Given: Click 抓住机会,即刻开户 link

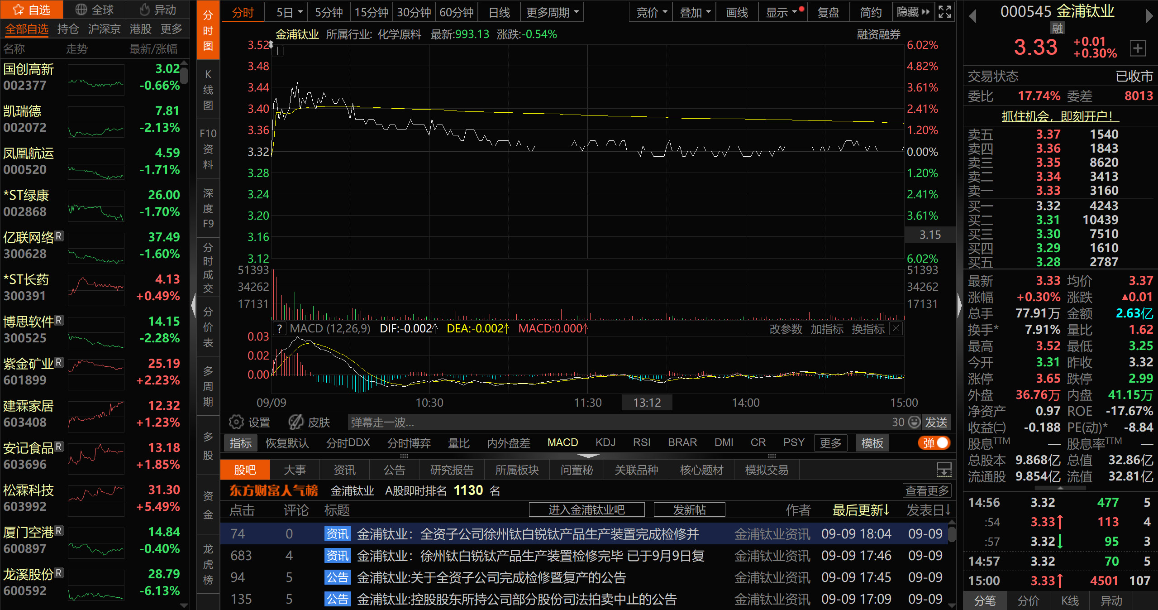Looking at the screenshot, I should click(x=1059, y=116).
